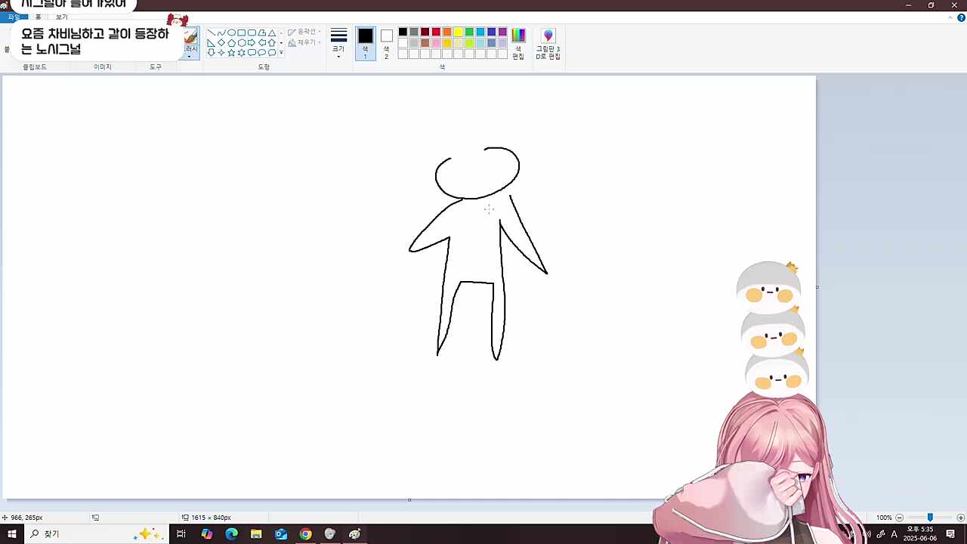Open File Explorer from taskbar
Screen dimensions: 967x544
point(256,534)
